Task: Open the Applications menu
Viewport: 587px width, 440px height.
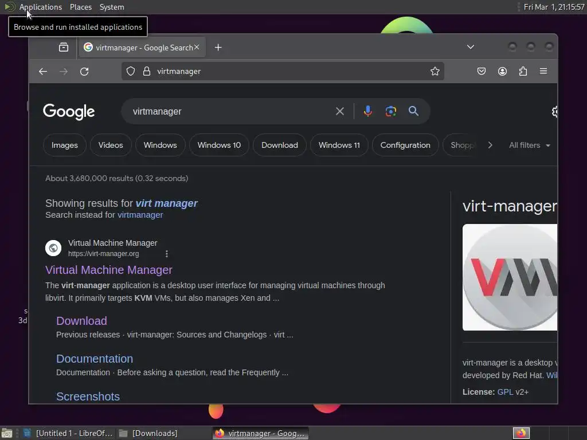Action: (x=41, y=7)
